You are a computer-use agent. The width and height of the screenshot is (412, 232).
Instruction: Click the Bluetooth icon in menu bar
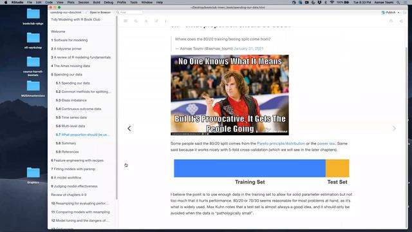326,3
